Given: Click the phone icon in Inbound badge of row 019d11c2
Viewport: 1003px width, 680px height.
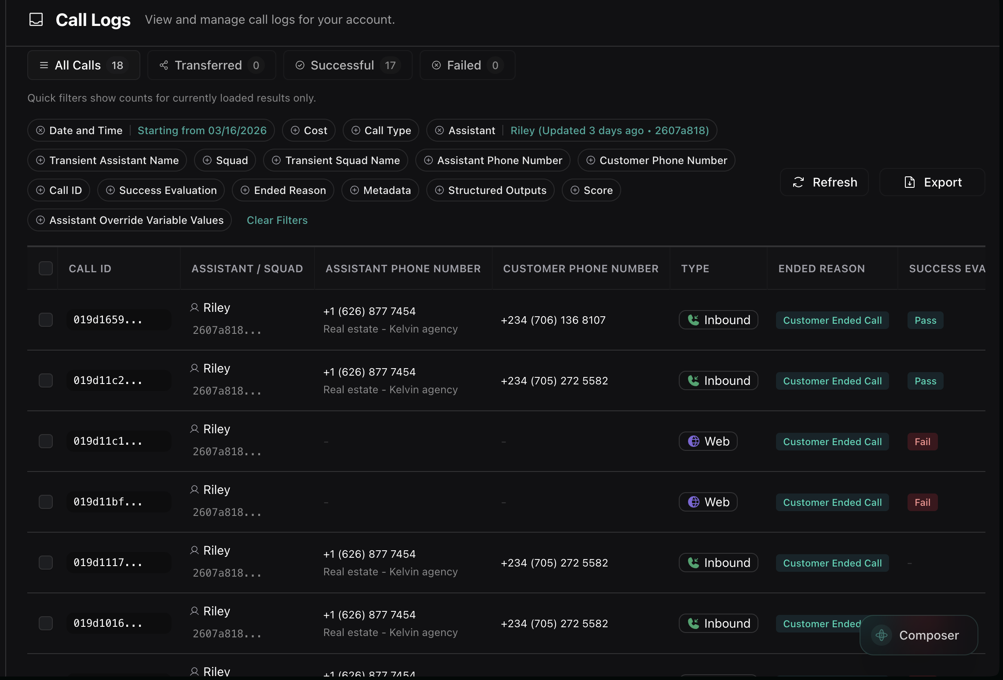Looking at the screenshot, I should [x=694, y=380].
